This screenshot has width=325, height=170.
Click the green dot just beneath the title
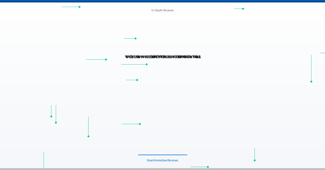pyautogui.click(x=147, y=64)
